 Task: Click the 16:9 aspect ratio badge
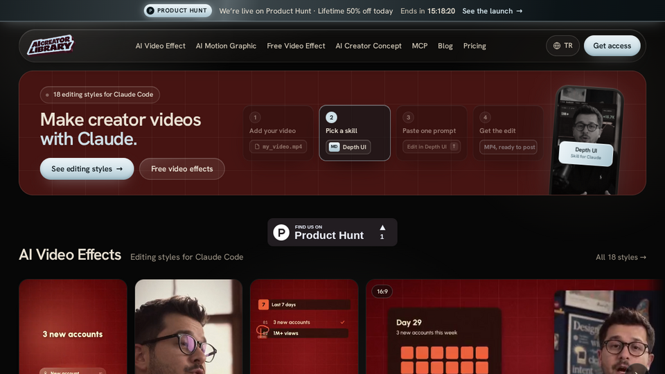(x=382, y=292)
